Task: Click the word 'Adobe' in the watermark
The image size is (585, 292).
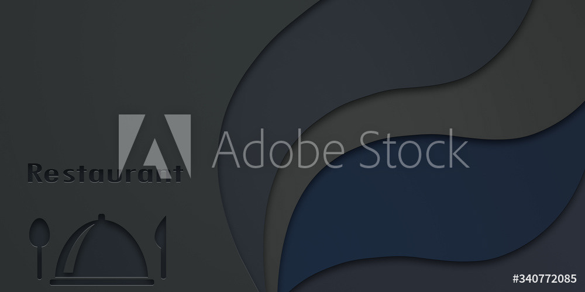Action: (278, 149)
